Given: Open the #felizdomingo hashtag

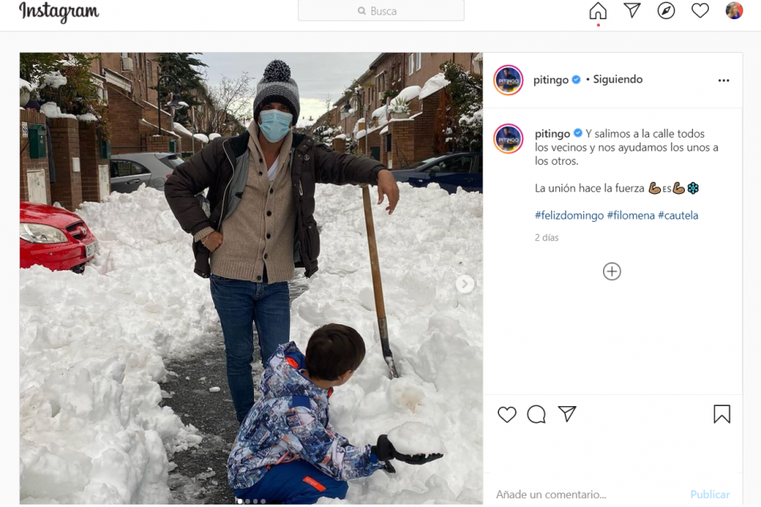Looking at the screenshot, I should point(570,215).
